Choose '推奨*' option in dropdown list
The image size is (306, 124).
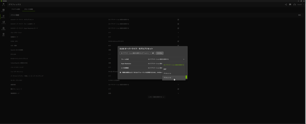click(x=174, y=69)
